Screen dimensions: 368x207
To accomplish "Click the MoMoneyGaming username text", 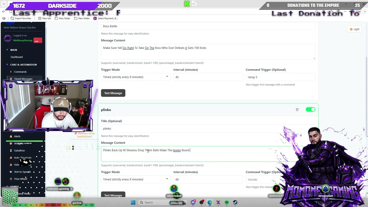I will [23, 40].
